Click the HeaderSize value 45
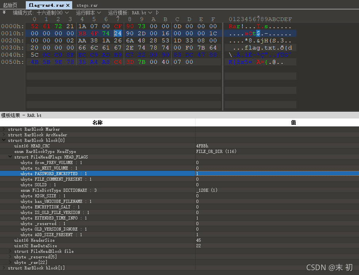Viewport: 359px width, 275px height. tap(198, 240)
